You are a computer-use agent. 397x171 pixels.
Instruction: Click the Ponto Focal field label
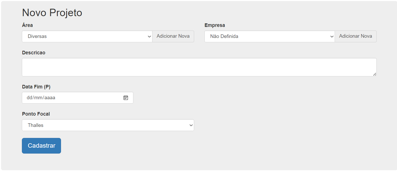coord(36,114)
